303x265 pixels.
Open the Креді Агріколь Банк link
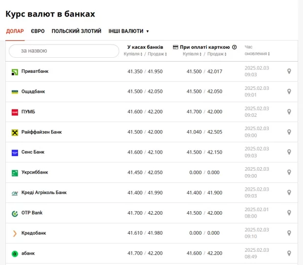[44, 193]
